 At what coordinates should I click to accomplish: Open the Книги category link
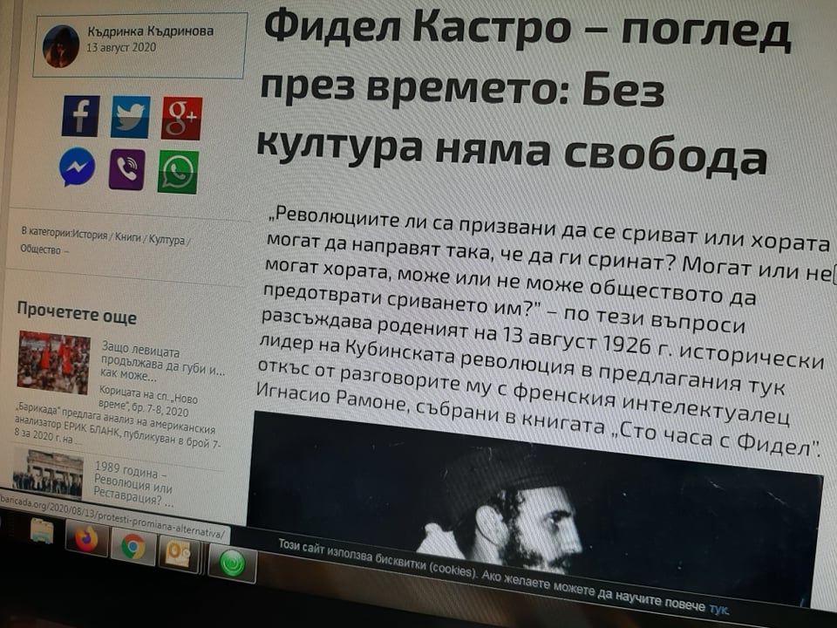[130, 237]
